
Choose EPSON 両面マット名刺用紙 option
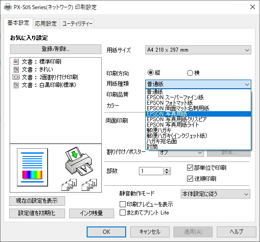(198, 108)
